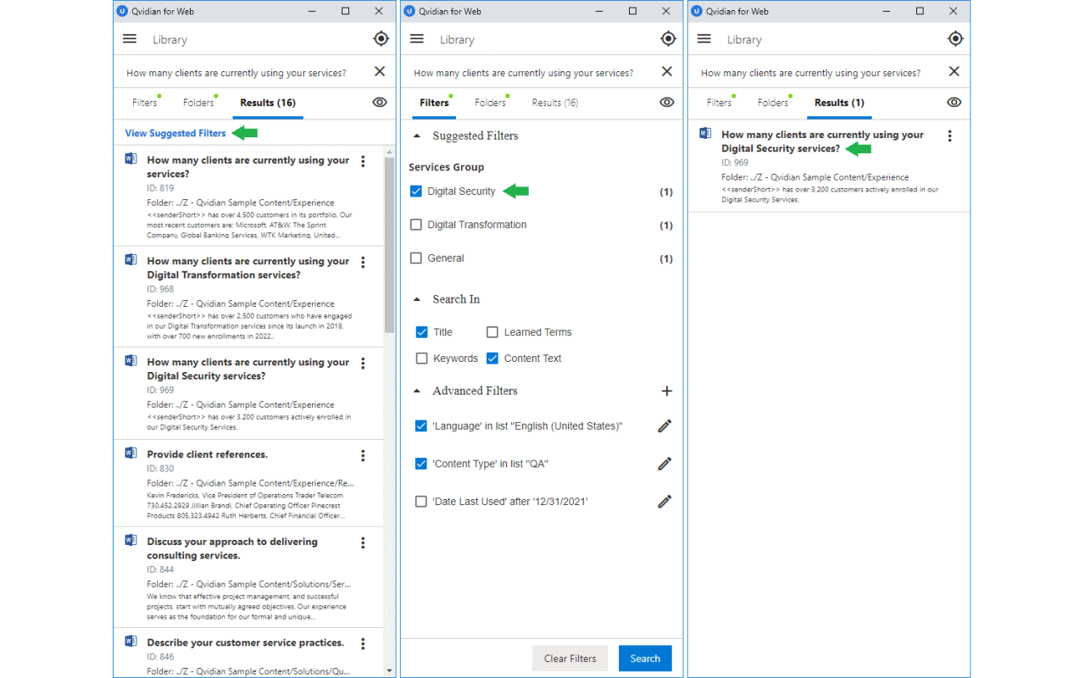This screenshot has height=678, width=1085.
Task: Click Word icon of Provide client references
Action: pos(131,453)
